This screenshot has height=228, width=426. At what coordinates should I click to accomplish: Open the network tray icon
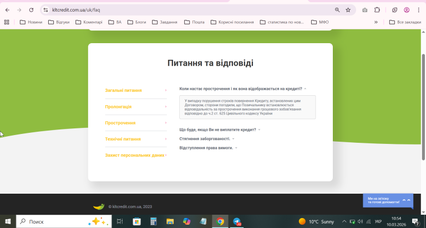pos(368,221)
